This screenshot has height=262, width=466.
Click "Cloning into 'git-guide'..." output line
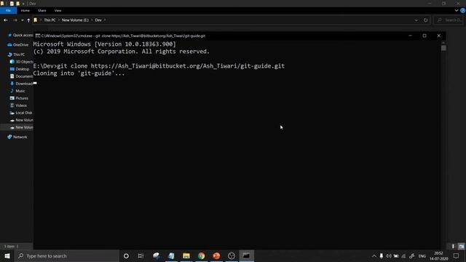pos(79,74)
